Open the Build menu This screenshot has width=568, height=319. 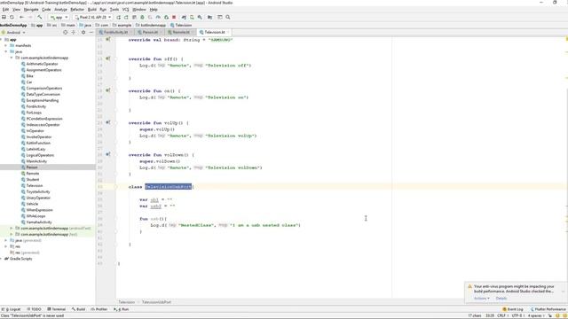point(92,10)
